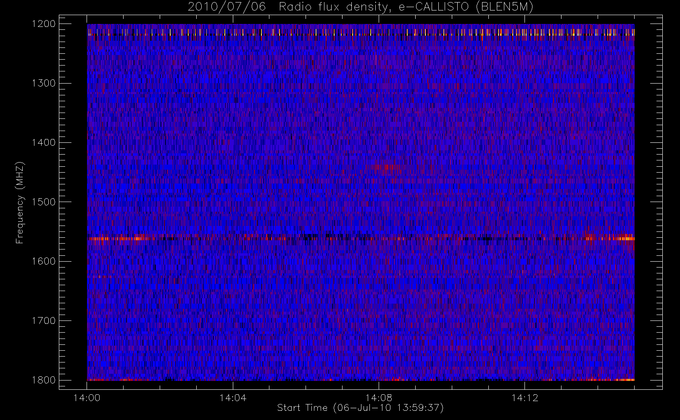Click the 1600 frequency axis label

coord(44,261)
